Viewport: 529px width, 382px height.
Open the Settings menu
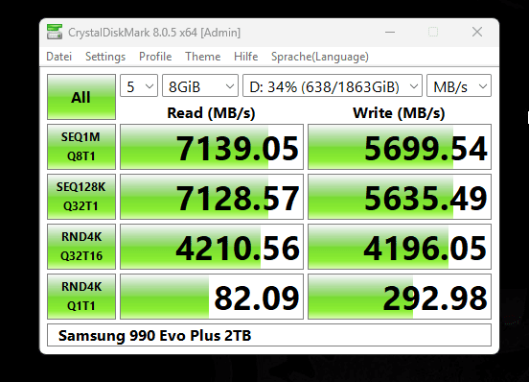click(105, 57)
